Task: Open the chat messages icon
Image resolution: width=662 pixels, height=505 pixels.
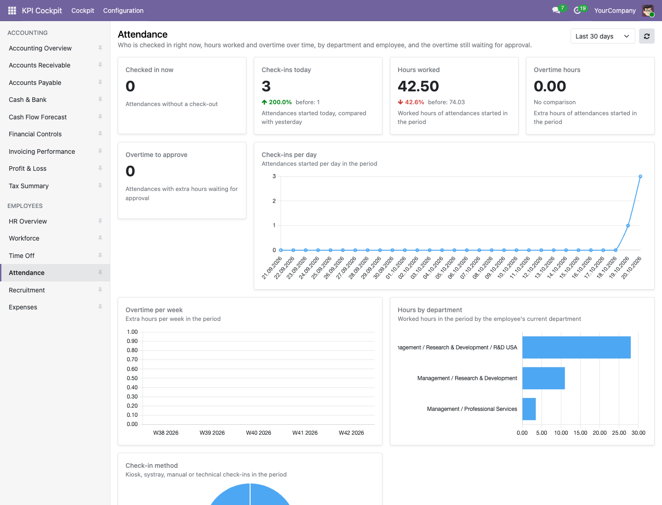Action: point(556,11)
